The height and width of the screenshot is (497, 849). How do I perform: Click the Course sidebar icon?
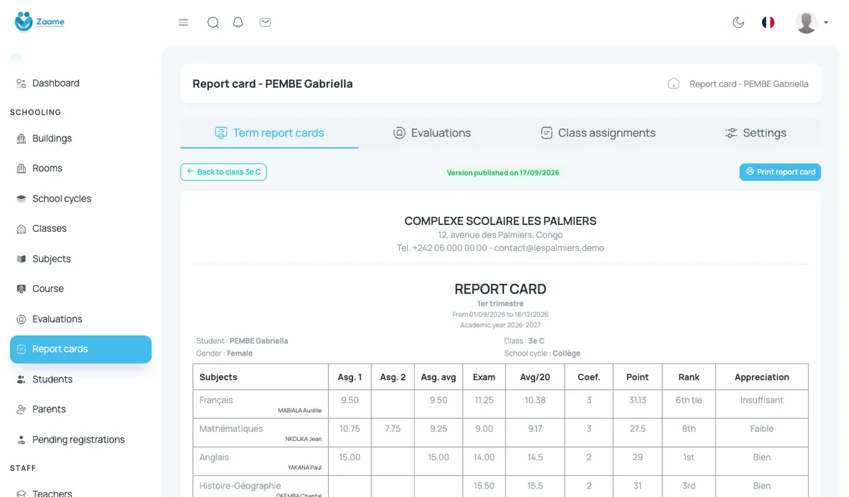(x=21, y=288)
